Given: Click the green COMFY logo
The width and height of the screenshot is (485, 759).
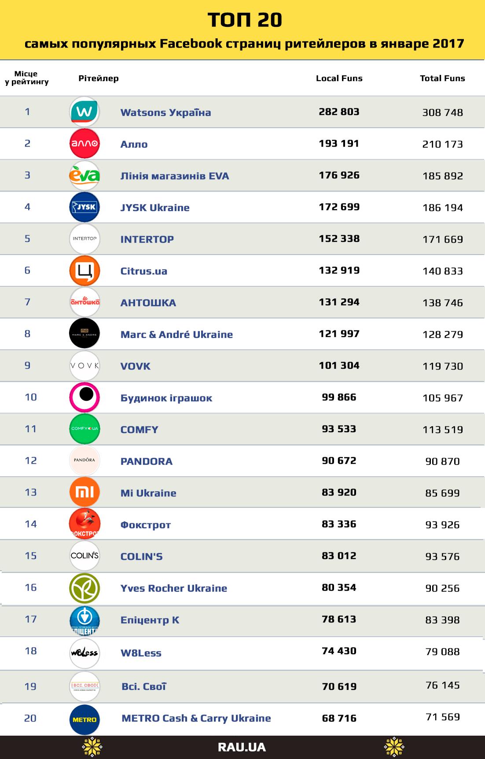Looking at the screenshot, I should 85,429.
